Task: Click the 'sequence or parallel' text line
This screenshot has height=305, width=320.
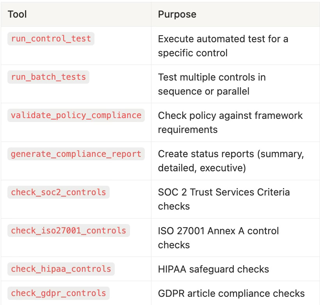Action: point(203,91)
